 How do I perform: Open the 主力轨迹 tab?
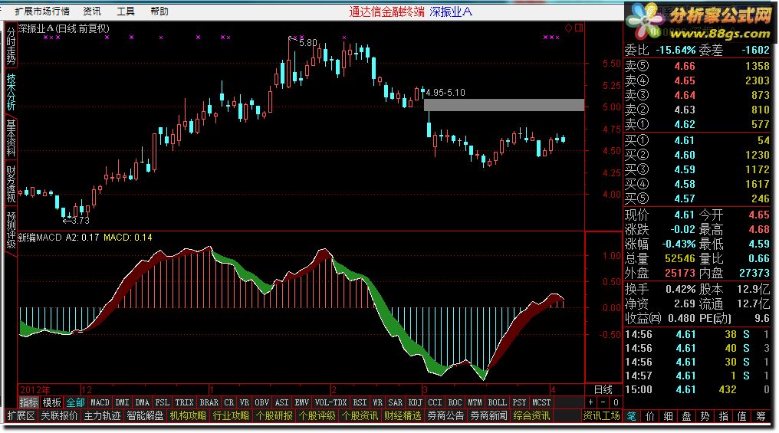point(102,415)
